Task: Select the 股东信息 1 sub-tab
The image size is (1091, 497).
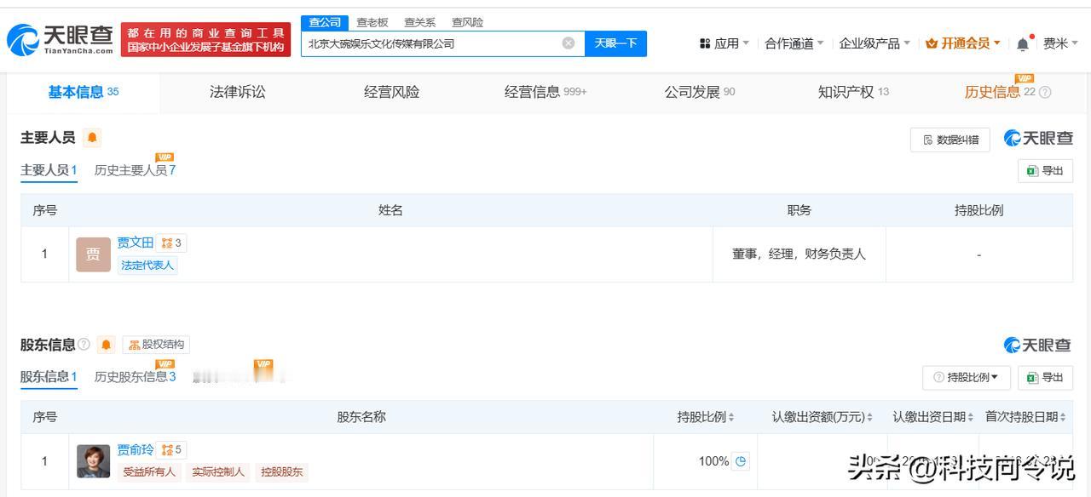Action: 49,377
